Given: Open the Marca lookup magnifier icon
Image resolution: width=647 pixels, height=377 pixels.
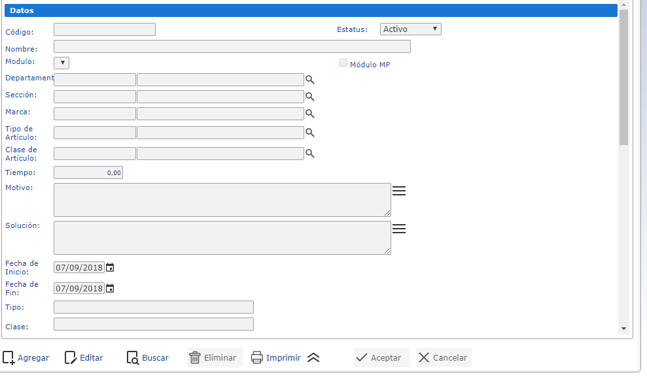Looking at the screenshot, I should pos(310,114).
